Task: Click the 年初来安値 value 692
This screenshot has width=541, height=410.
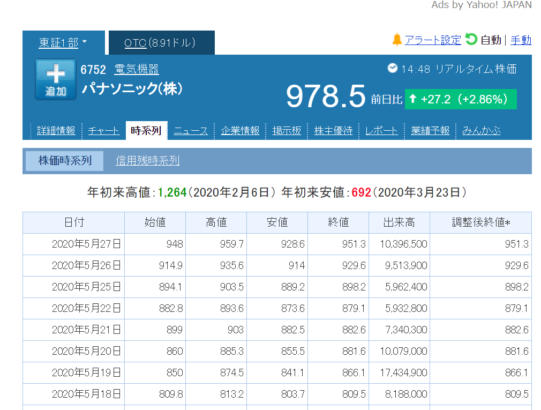Action: [361, 192]
